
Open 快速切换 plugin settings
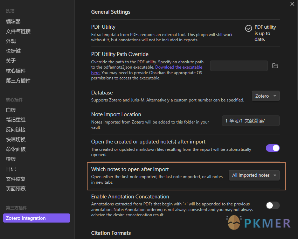pyautogui.click(x=16, y=140)
